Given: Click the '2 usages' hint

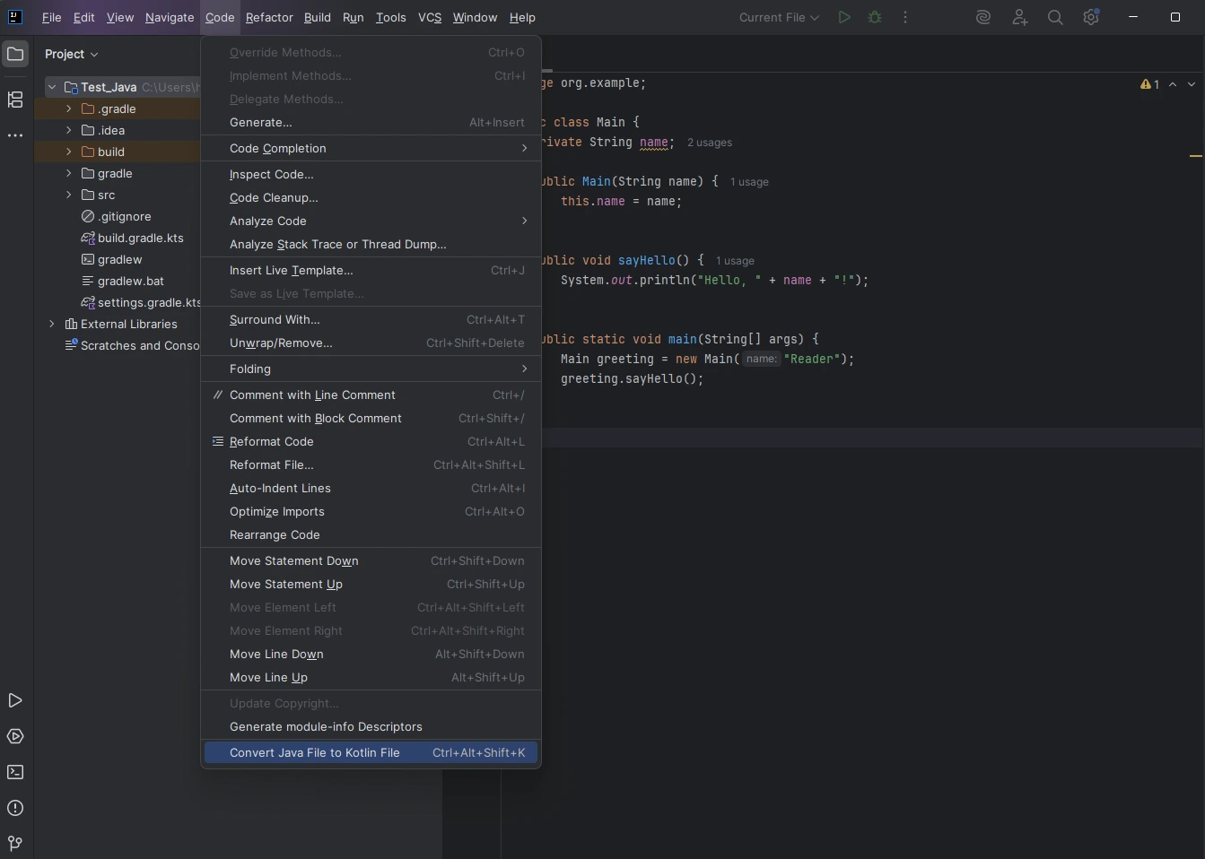Looking at the screenshot, I should (x=710, y=143).
